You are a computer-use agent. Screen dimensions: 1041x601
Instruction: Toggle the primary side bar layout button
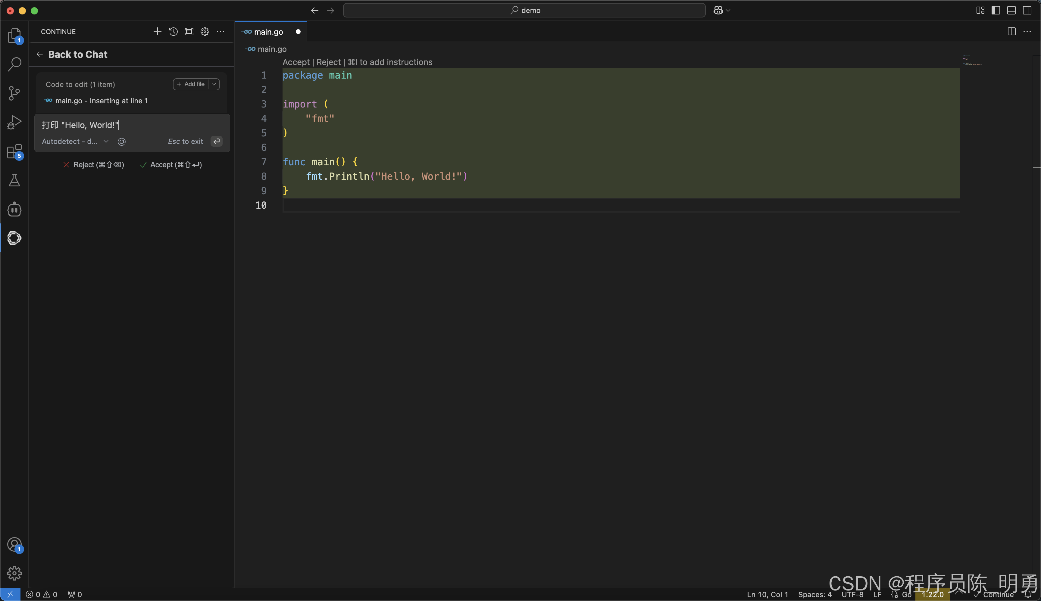click(996, 10)
